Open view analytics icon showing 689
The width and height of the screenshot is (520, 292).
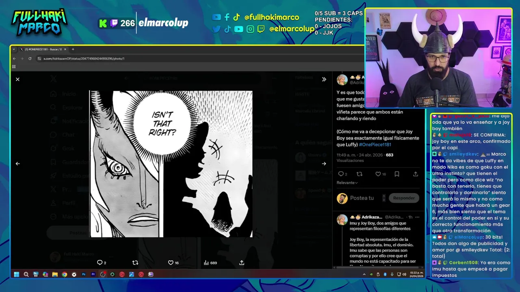click(x=210, y=263)
